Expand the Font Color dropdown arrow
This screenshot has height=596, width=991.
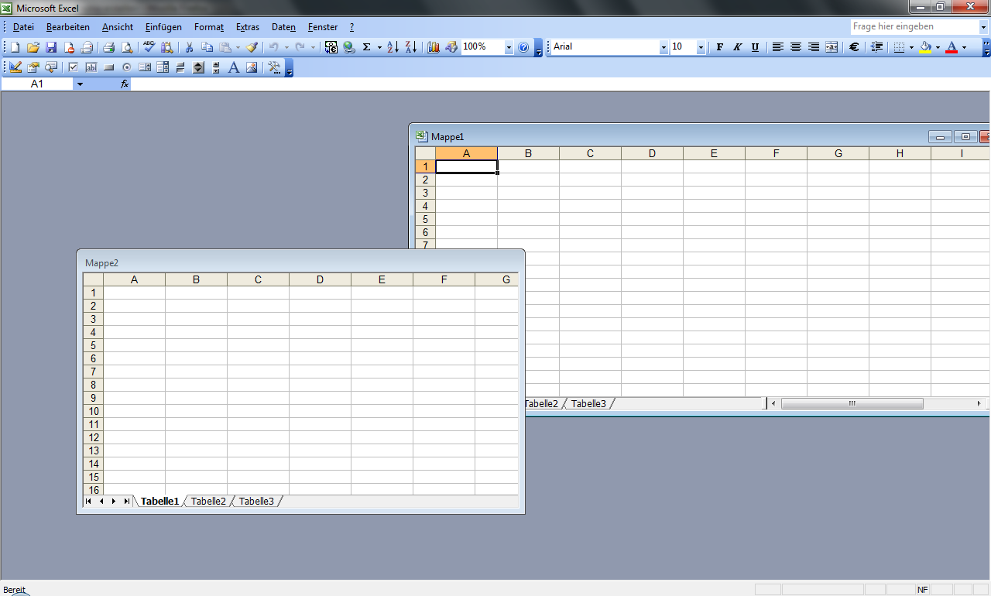pyautogui.click(x=964, y=47)
